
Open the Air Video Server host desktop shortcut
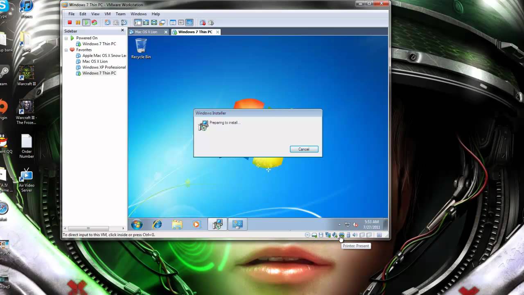coord(27,180)
